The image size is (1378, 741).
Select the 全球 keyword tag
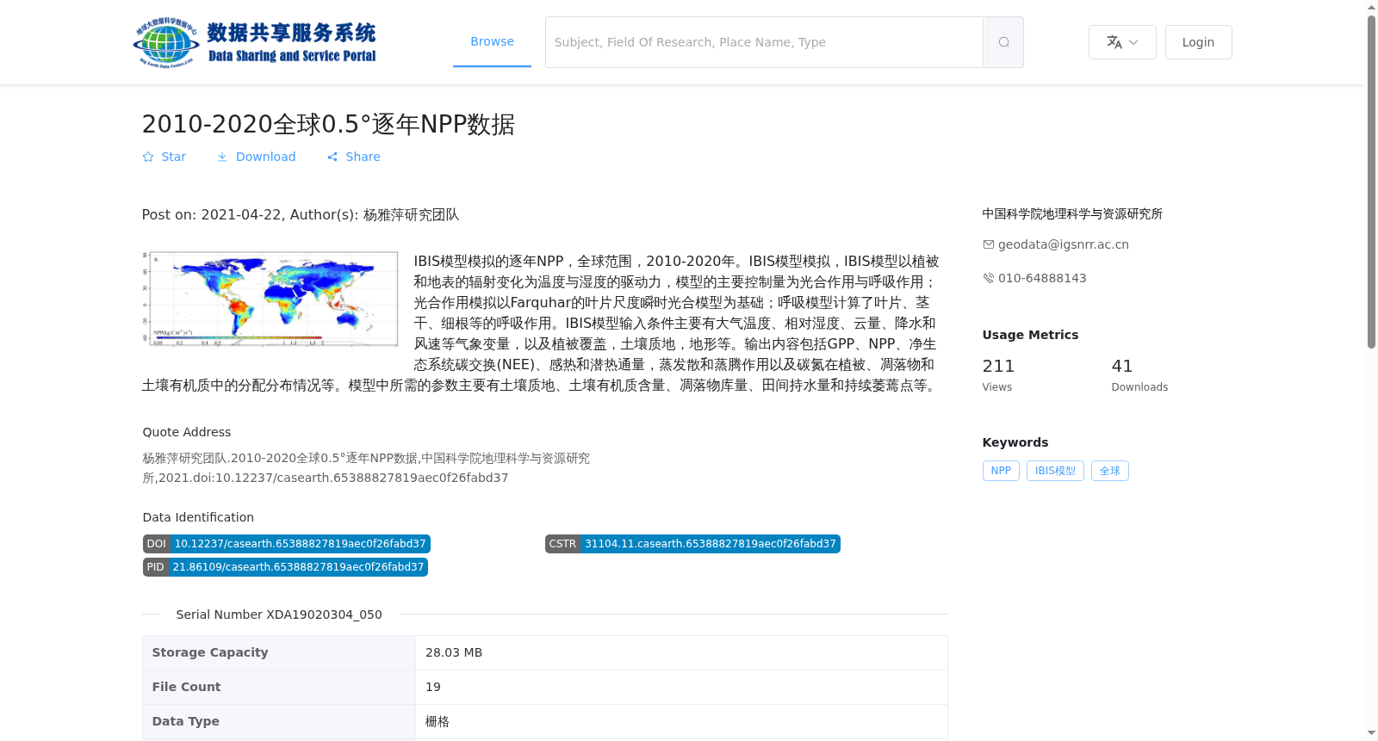point(1110,471)
